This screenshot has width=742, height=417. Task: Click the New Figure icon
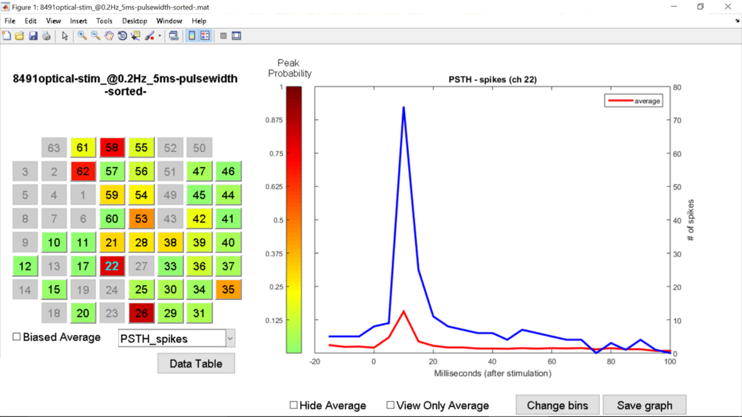point(6,36)
